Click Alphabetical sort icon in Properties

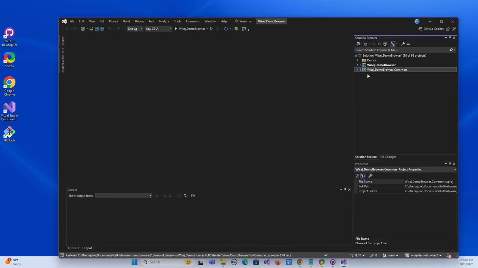363,176
